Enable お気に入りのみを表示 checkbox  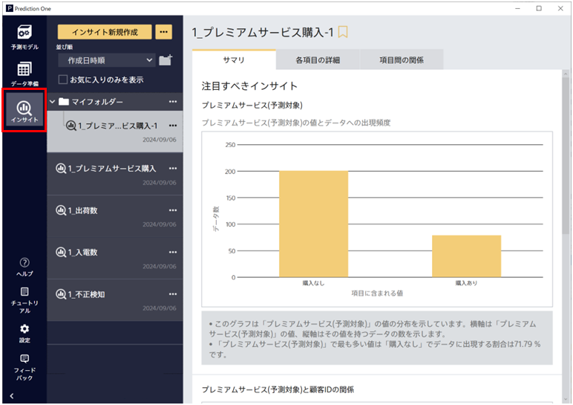coord(63,80)
